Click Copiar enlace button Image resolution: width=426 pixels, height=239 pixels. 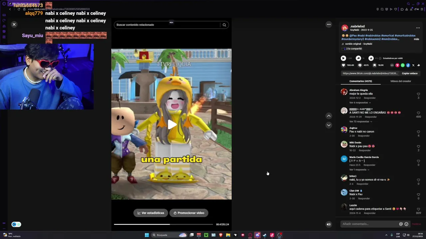[x=410, y=73]
